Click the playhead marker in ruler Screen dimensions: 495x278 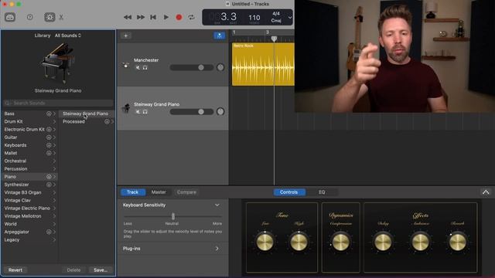coord(274,39)
